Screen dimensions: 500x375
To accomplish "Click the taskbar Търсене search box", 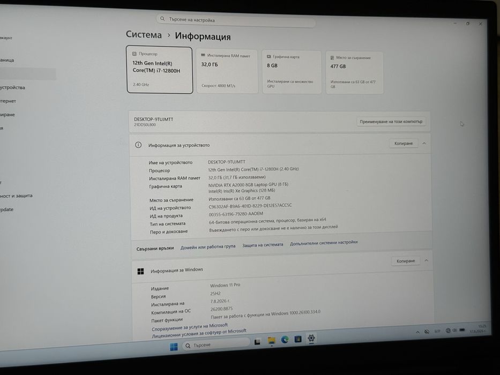I will 216,344.
